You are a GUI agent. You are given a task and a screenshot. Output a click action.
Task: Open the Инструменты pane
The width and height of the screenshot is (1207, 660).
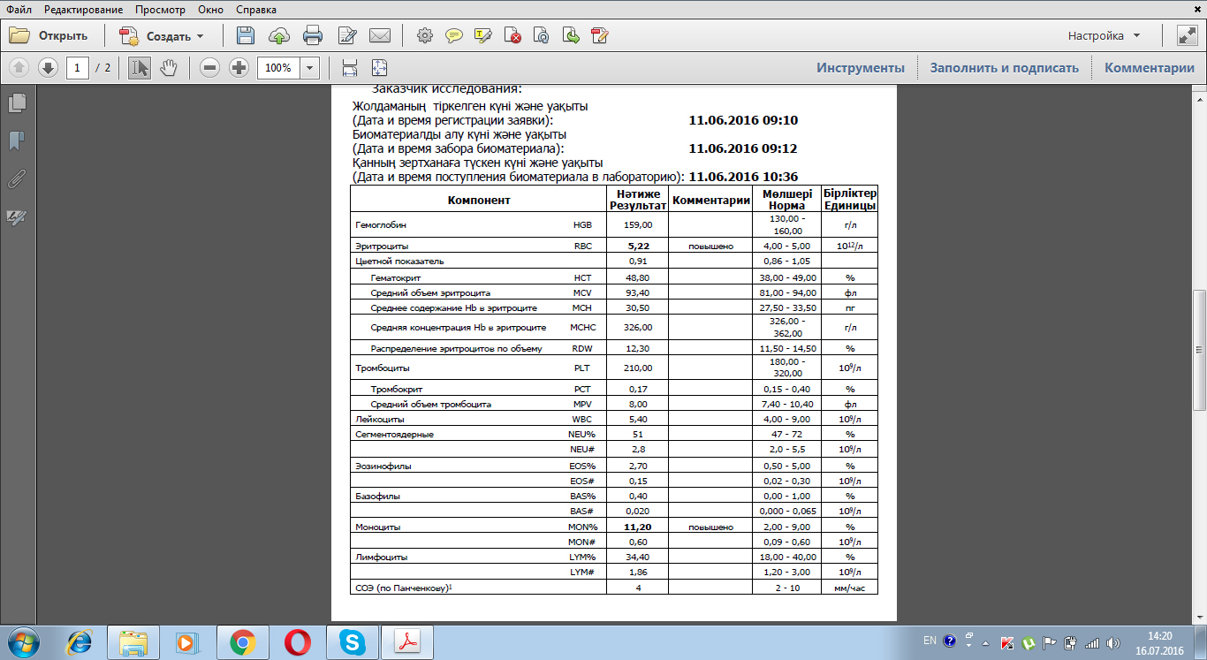click(861, 68)
